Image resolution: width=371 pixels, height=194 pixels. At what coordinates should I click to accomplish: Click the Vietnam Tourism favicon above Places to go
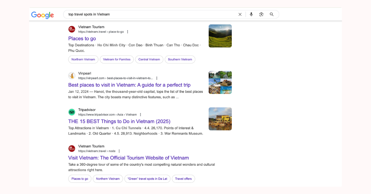[72, 29]
